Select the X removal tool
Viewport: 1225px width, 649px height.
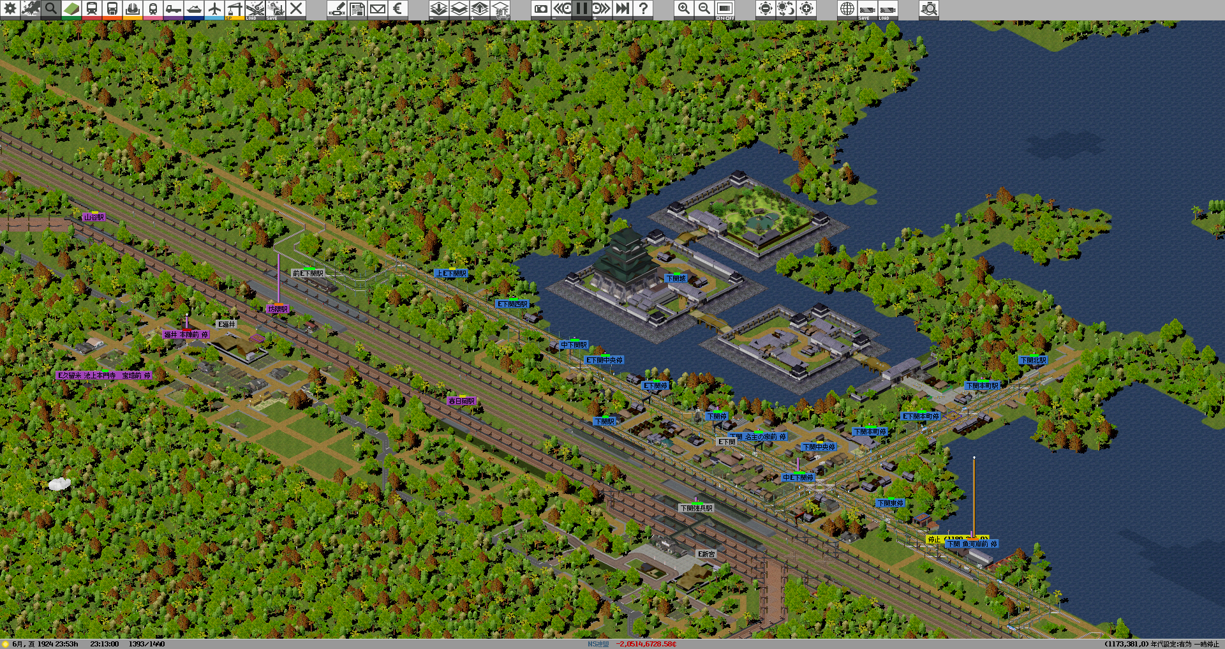click(x=296, y=9)
